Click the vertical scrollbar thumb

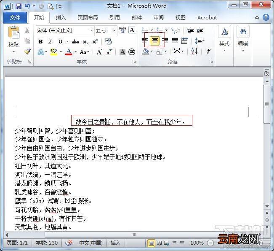[x=267, y=104]
